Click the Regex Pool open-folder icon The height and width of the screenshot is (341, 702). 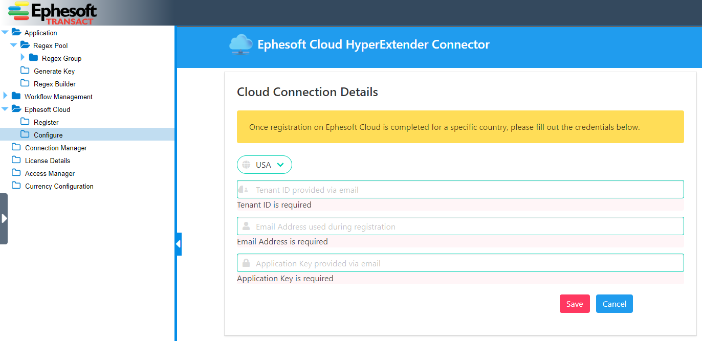pos(25,45)
